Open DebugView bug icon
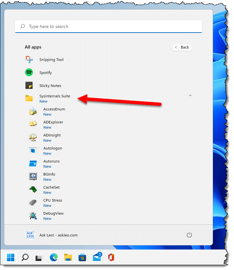 [x=33, y=216]
